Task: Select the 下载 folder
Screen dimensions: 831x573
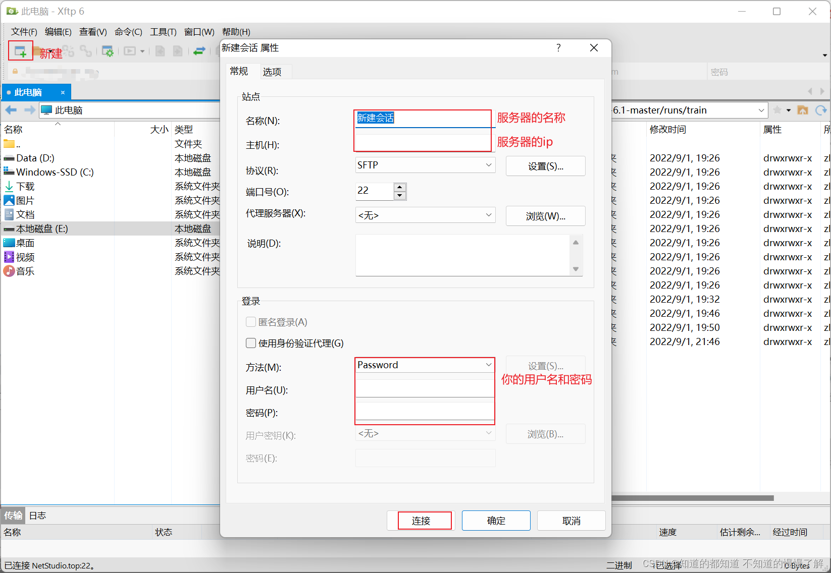Action: pos(19,186)
